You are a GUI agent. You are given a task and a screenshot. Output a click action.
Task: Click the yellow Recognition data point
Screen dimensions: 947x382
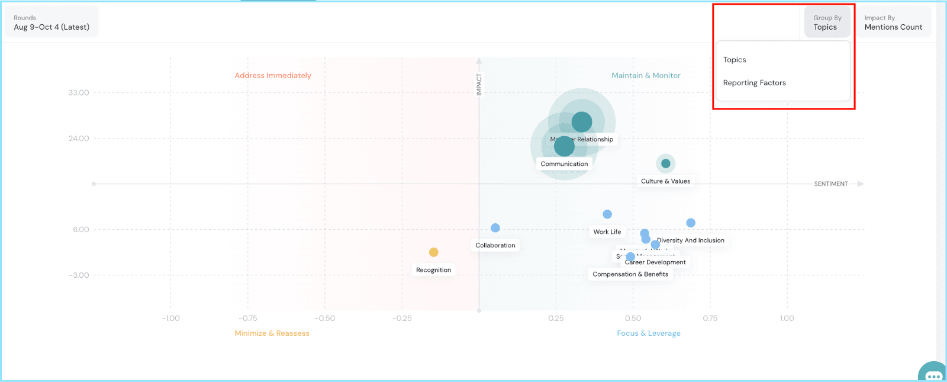pyautogui.click(x=434, y=252)
